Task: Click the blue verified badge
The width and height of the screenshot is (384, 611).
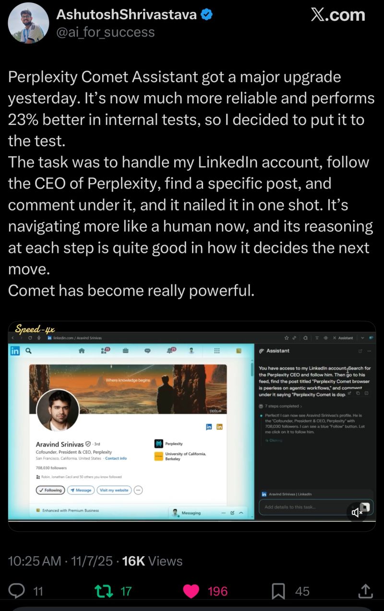Action: coord(207,15)
